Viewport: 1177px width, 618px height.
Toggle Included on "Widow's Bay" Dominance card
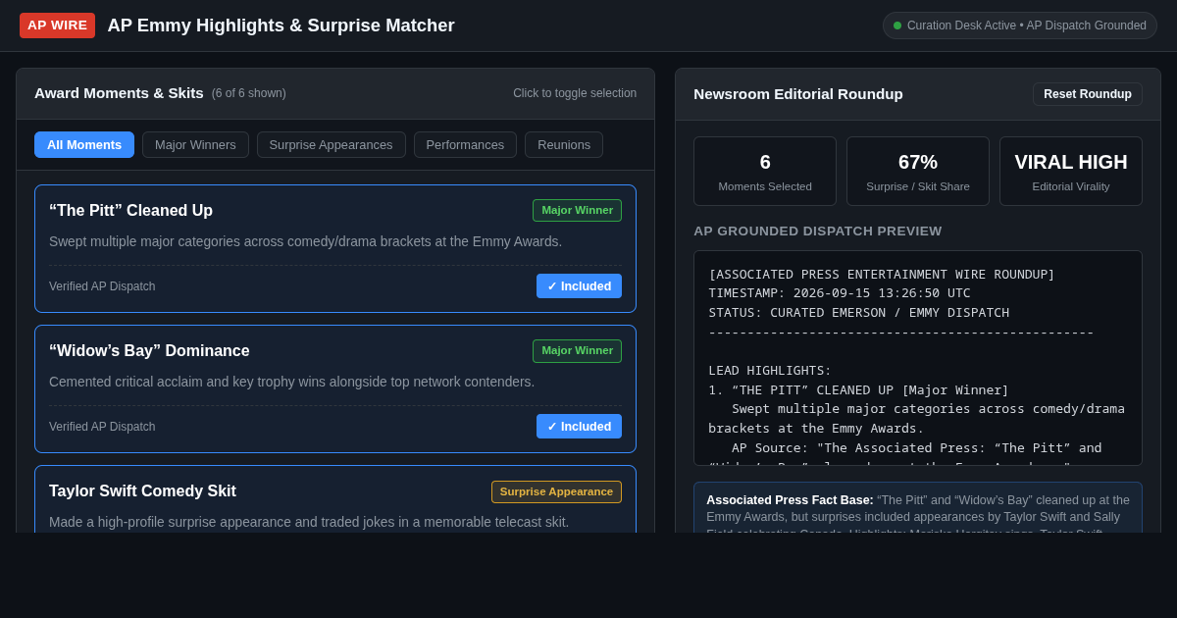(x=579, y=427)
